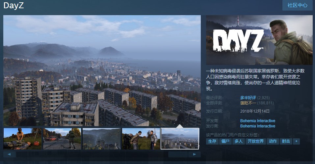Open publisher Bohemia Interactive link
The width and height of the screenshot is (315, 164).
[258, 126]
